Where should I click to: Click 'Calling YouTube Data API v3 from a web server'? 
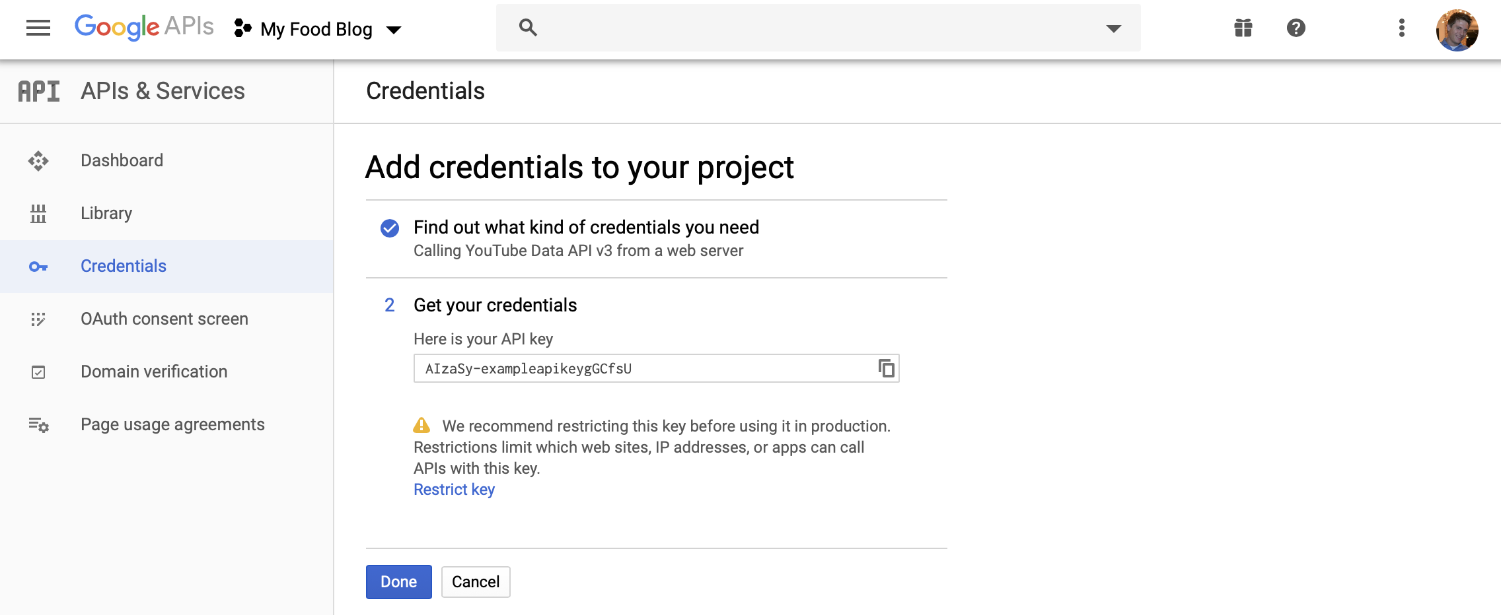(x=578, y=251)
